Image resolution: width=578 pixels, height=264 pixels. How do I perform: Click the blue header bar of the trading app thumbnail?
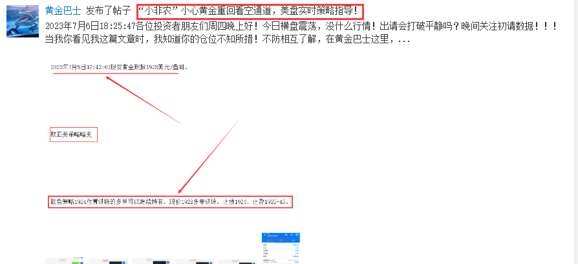tap(281, 238)
